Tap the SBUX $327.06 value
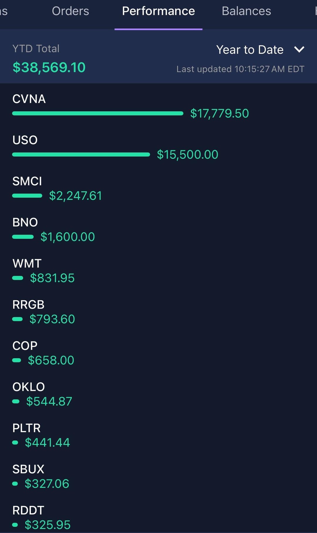 [47, 483]
